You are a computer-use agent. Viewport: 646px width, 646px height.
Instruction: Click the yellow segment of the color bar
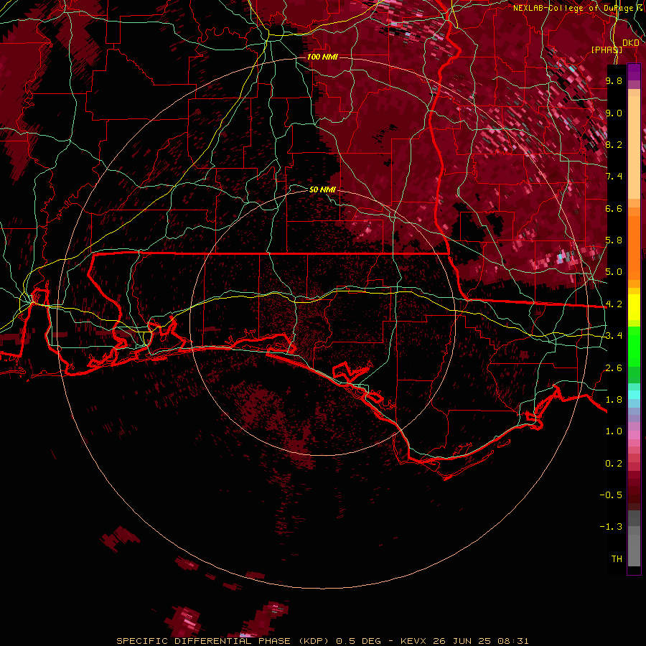point(634,307)
